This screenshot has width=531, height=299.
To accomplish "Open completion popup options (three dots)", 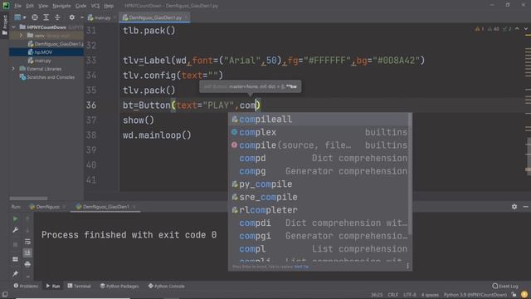I will click(x=407, y=266).
